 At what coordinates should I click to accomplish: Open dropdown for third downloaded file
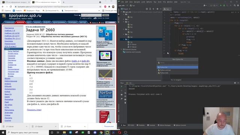[x=85, y=127]
